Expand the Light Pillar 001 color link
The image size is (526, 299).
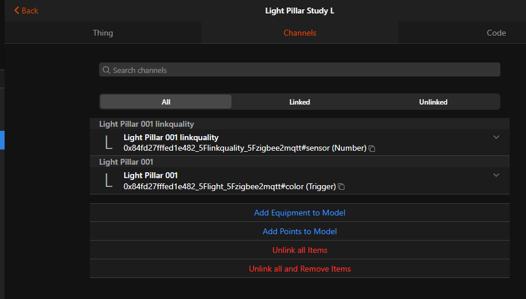click(x=496, y=175)
